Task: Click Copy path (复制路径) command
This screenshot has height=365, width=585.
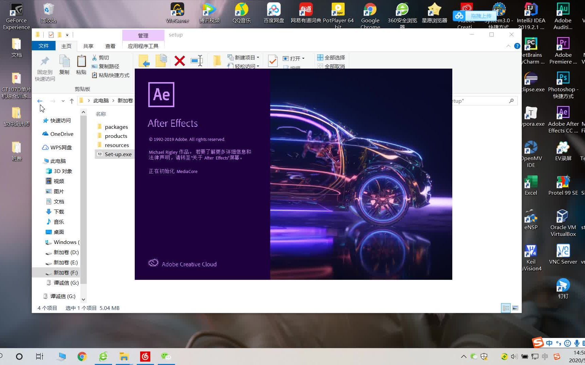Action: click(106, 66)
